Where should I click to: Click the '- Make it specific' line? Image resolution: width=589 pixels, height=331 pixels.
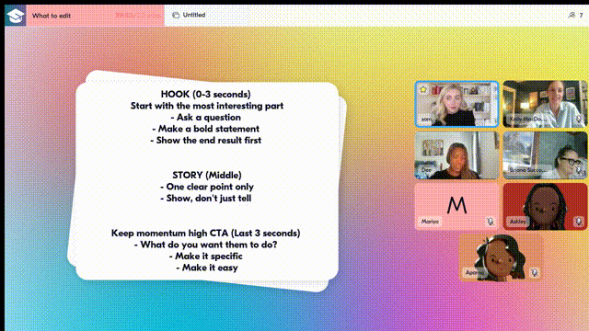tap(206, 257)
